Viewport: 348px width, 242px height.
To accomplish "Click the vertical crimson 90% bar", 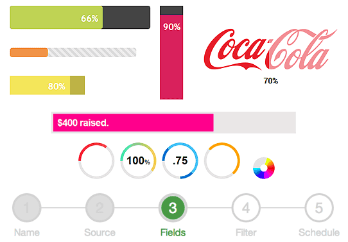I will [x=171, y=53].
